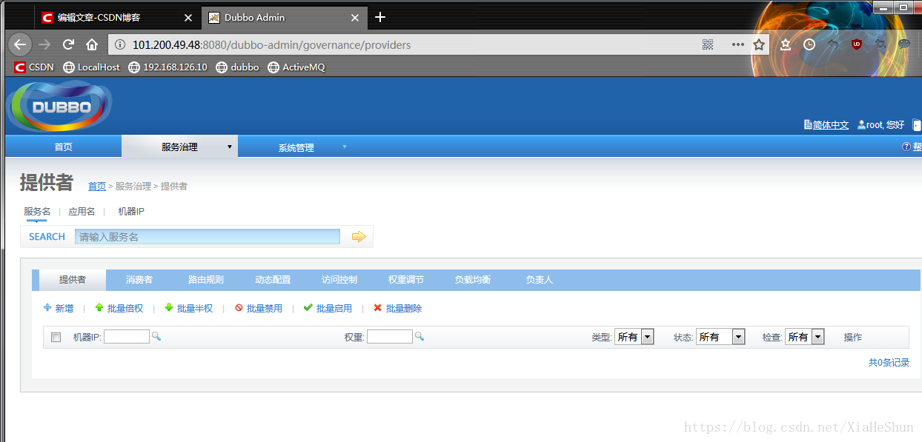The height and width of the screenshot is (442, 922).
Task: Bookmark this page with the star icon
Action: click(x=759, y=44)
